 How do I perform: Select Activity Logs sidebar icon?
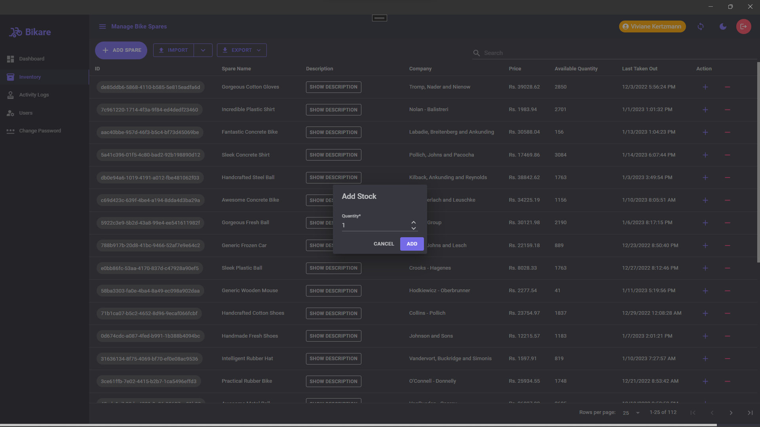10,95
